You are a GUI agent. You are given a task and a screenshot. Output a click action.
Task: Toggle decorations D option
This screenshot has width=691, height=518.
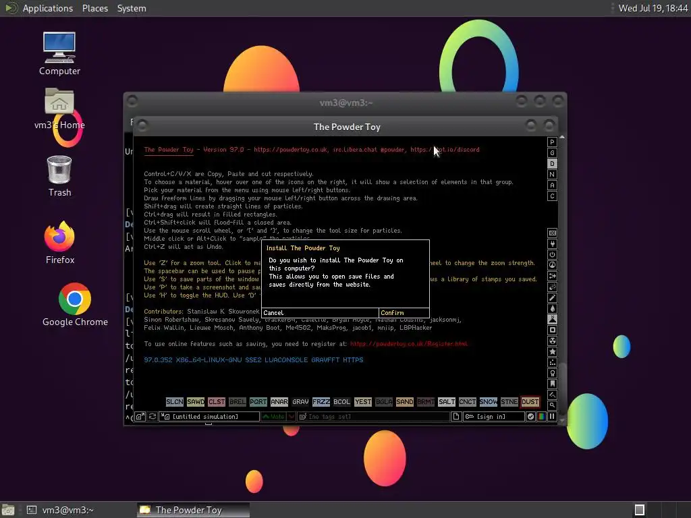(x=552, y=163)
